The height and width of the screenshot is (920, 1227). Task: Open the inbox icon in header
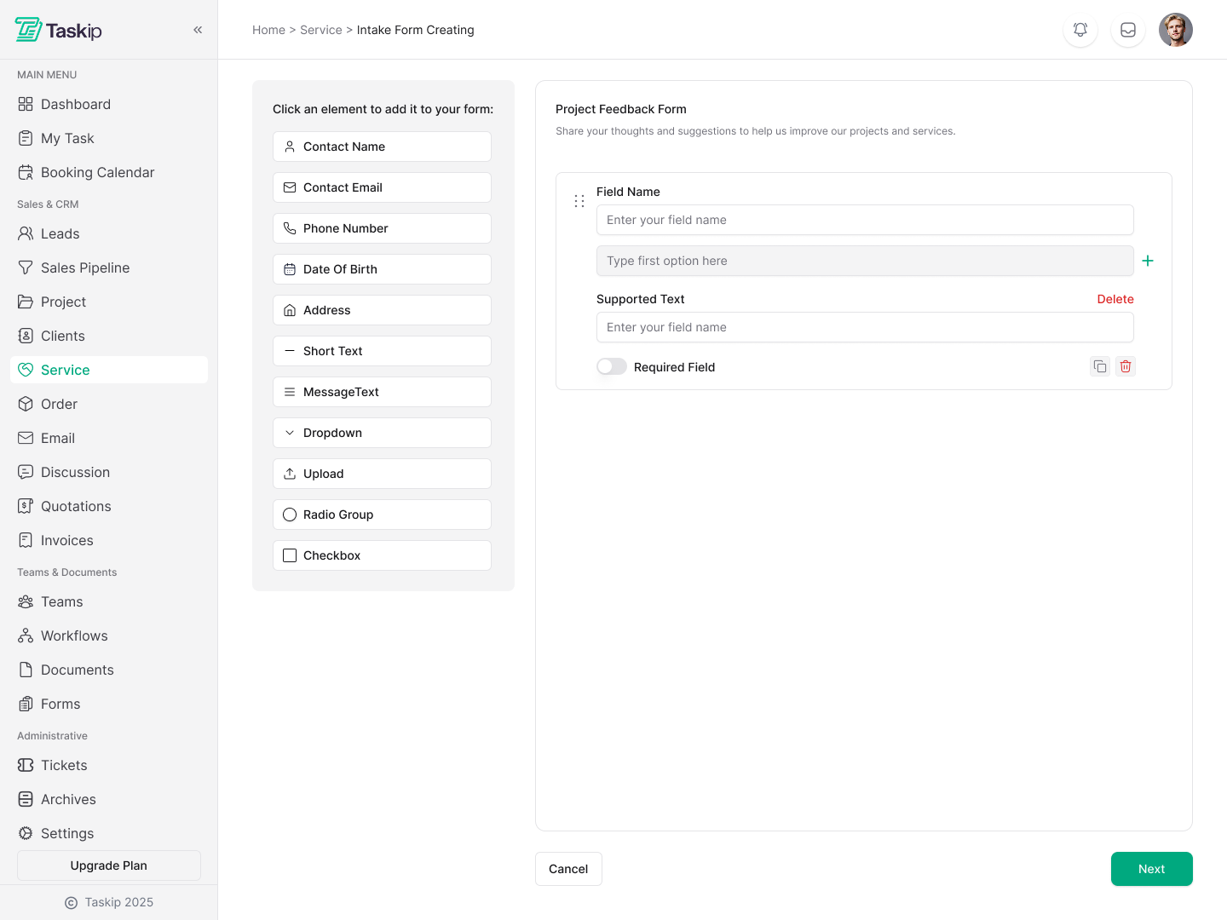(x=1128, y=30)
